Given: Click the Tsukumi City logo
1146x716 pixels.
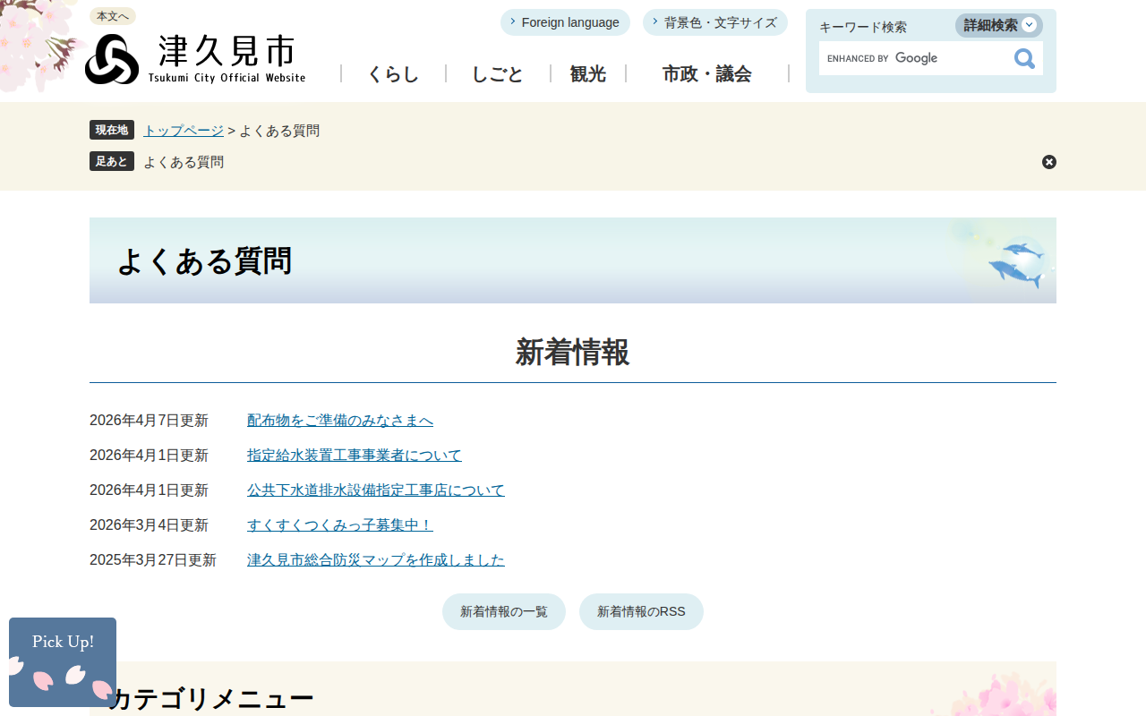Looking at the screenshot, I should (x=195, y=59).
